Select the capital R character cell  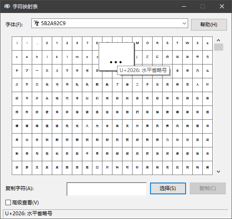158,44
